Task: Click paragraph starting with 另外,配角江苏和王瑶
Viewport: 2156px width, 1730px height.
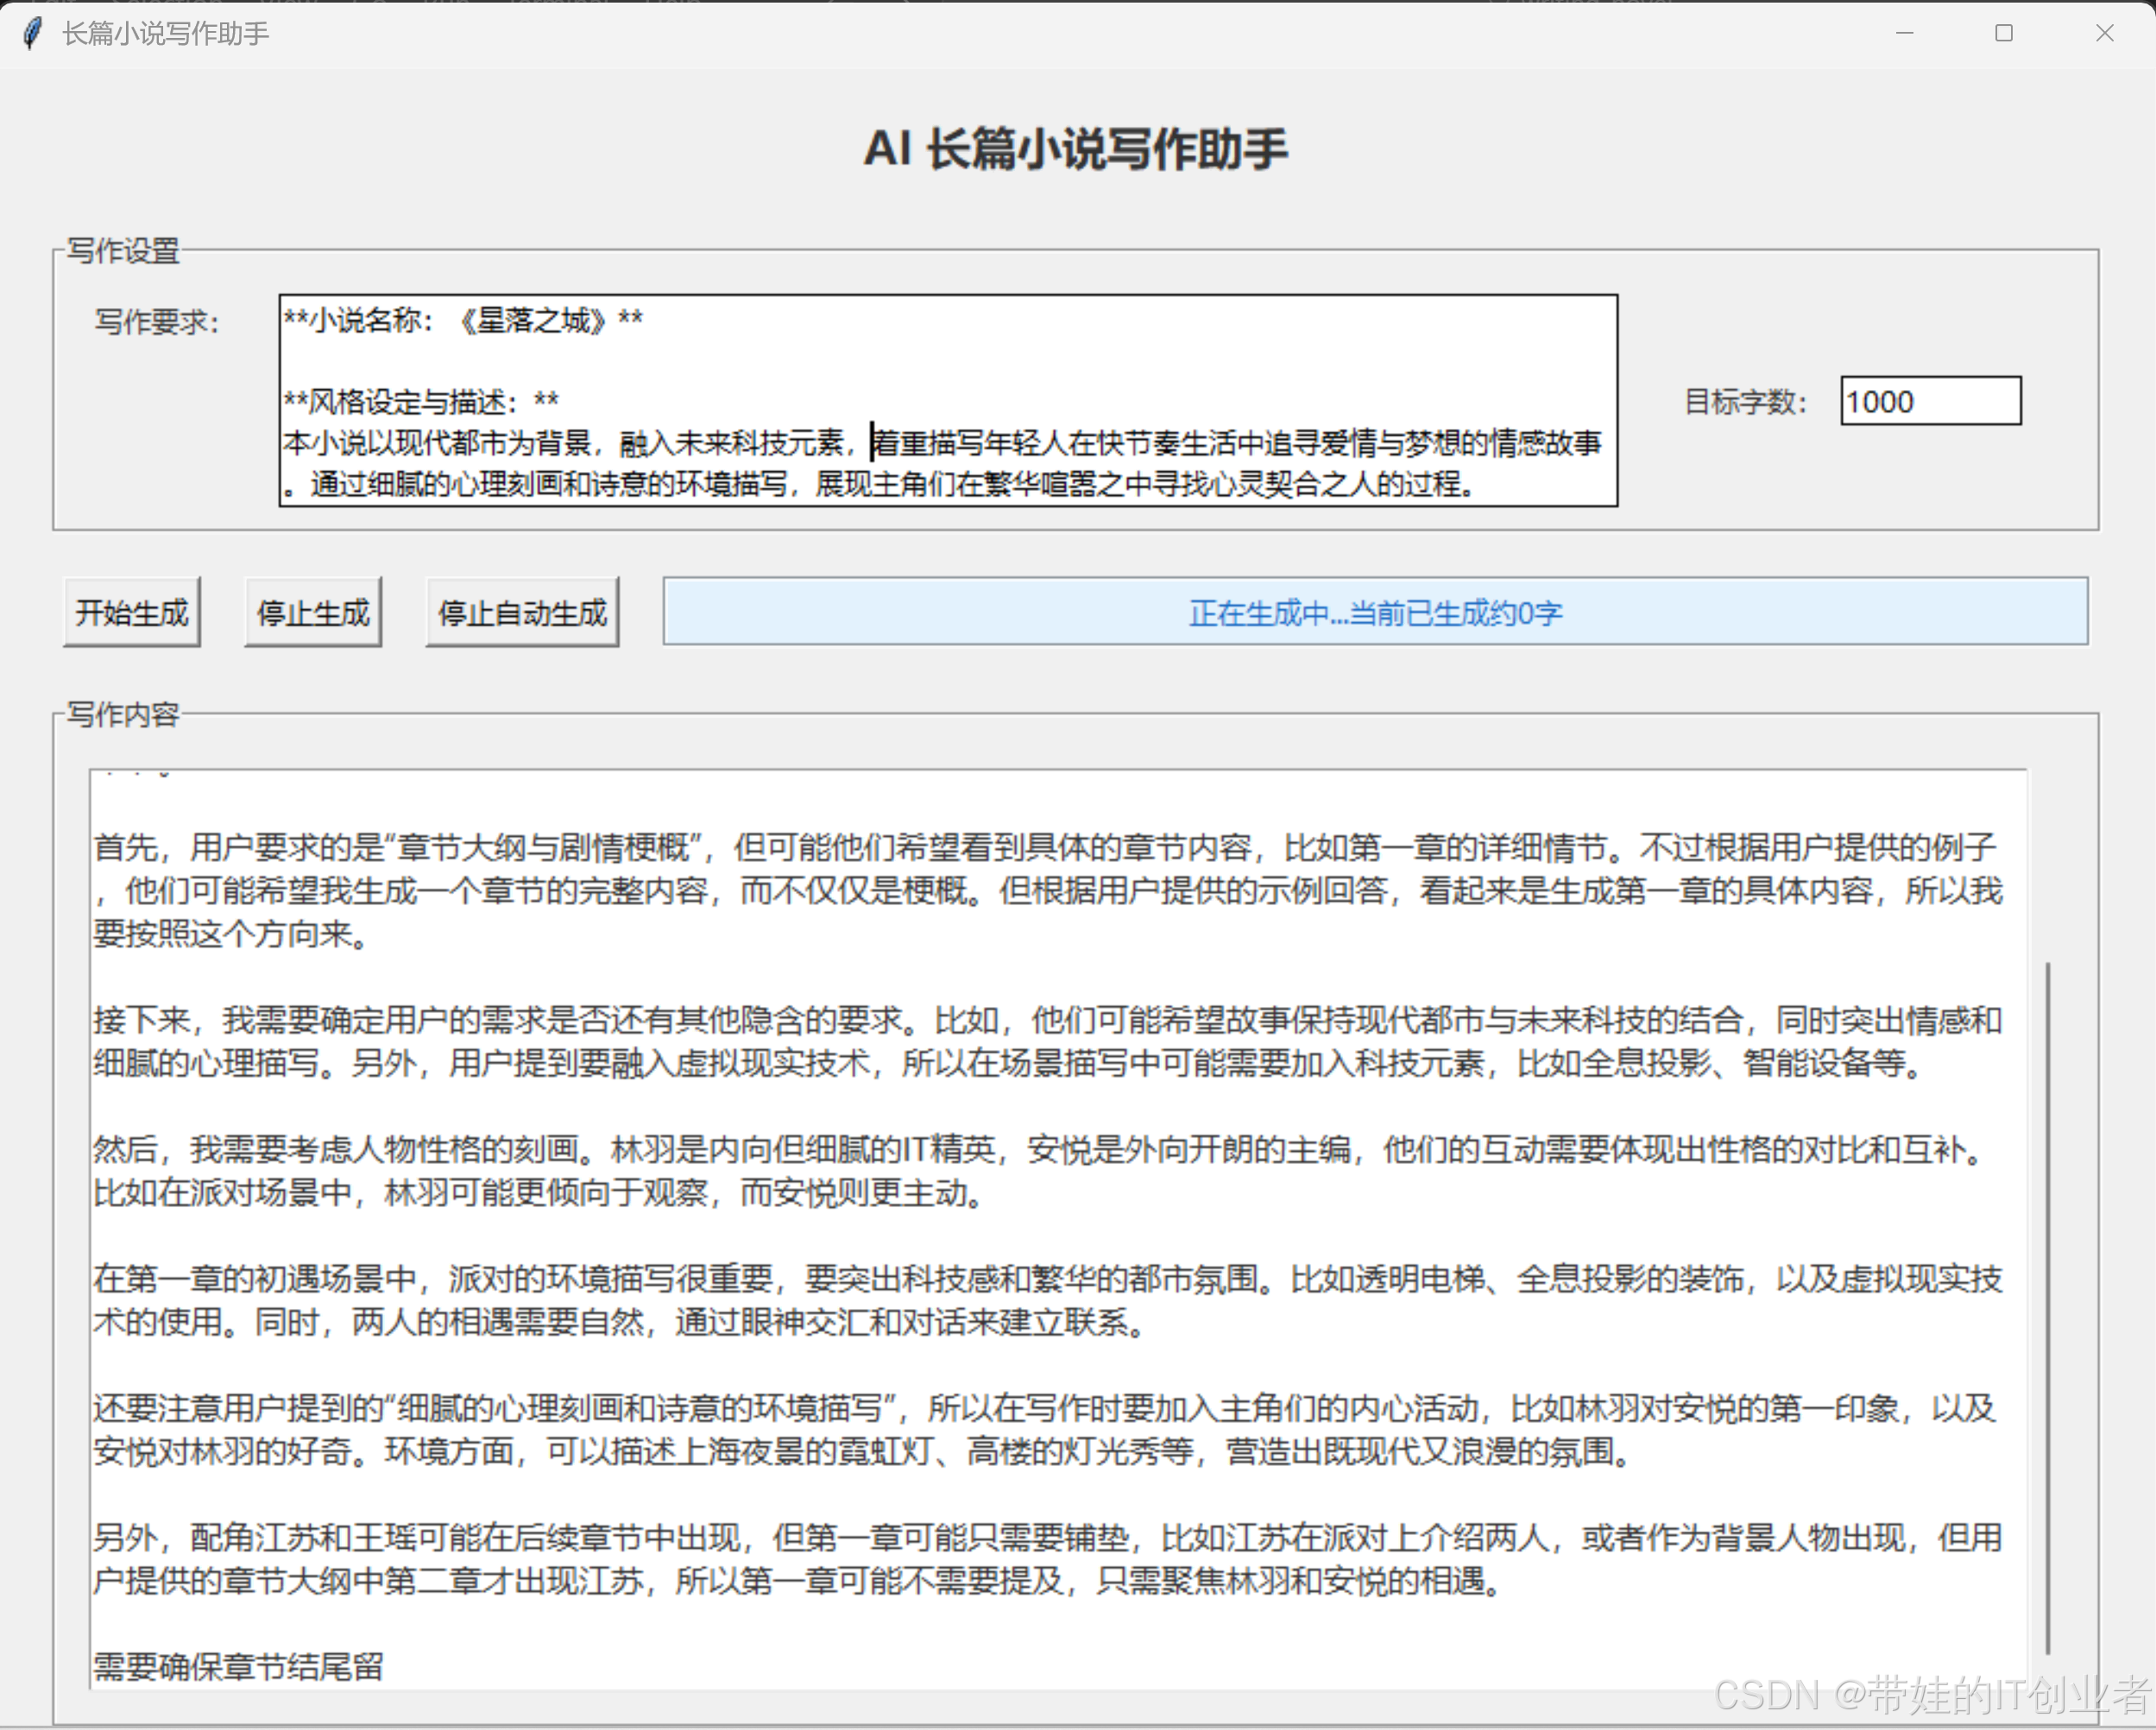Action: pos(1045,1559)
